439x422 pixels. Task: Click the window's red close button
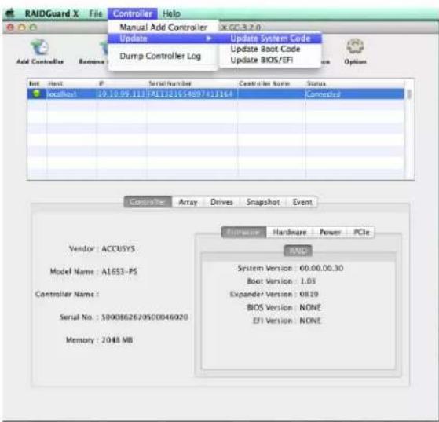[x=10, y=28]
